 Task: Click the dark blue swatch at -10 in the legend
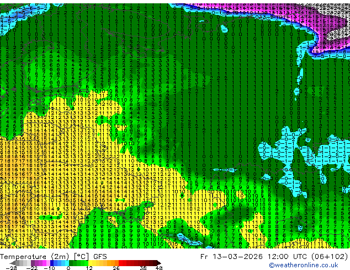(x=52, y=263)
